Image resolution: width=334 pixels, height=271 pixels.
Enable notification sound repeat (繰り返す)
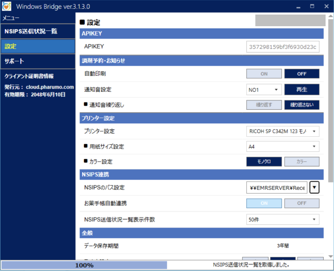[264, 105]
